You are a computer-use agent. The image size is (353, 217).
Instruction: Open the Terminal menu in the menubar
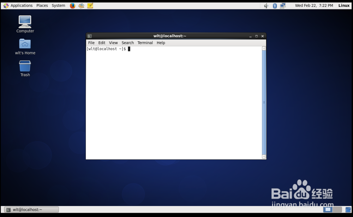[x=145, y=43]
